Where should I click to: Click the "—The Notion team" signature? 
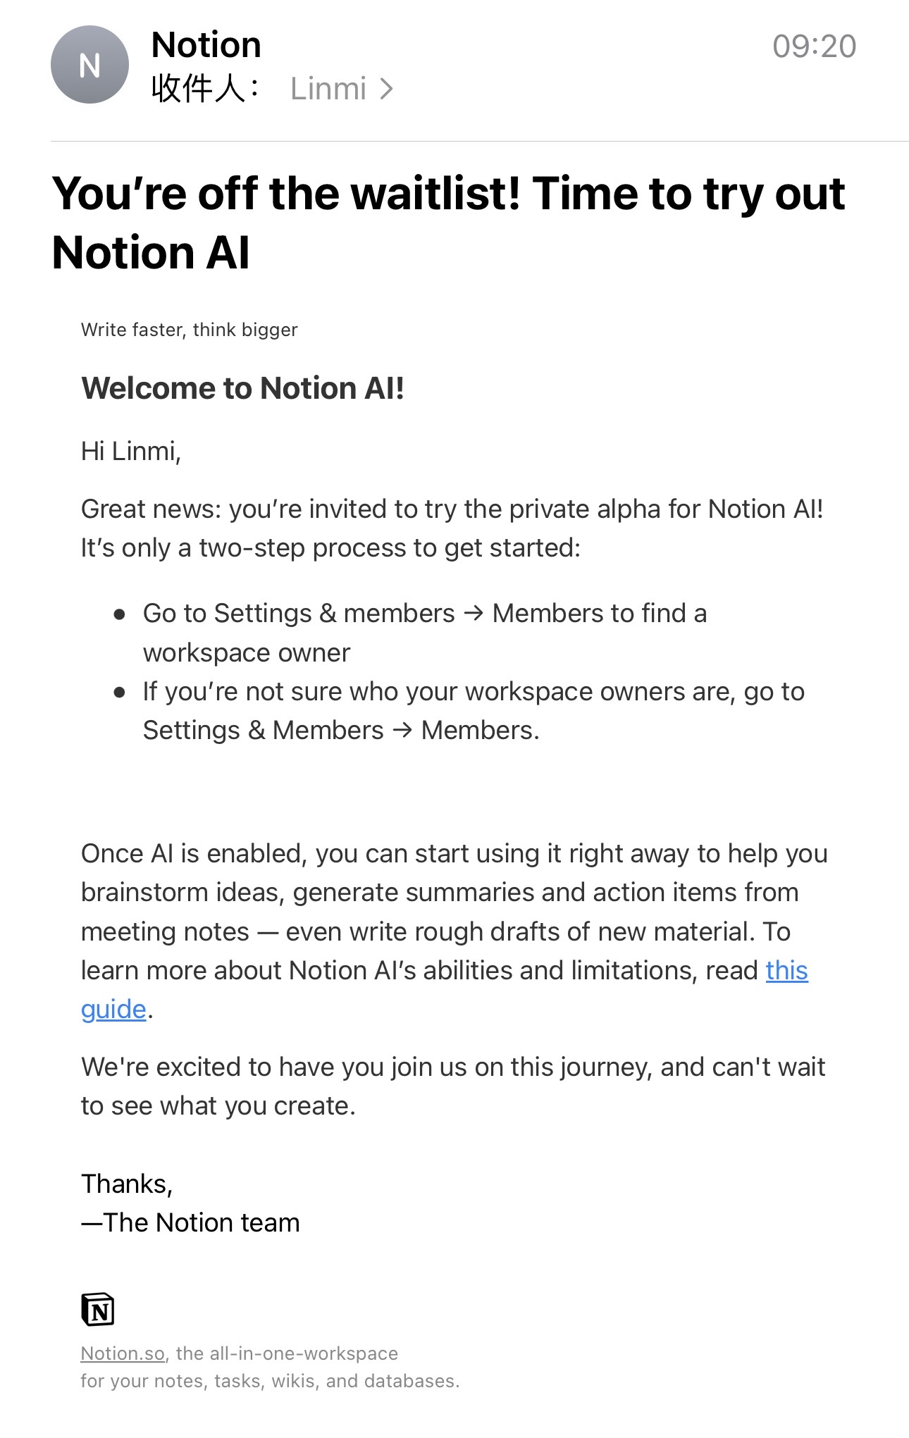coord(191,1222)
